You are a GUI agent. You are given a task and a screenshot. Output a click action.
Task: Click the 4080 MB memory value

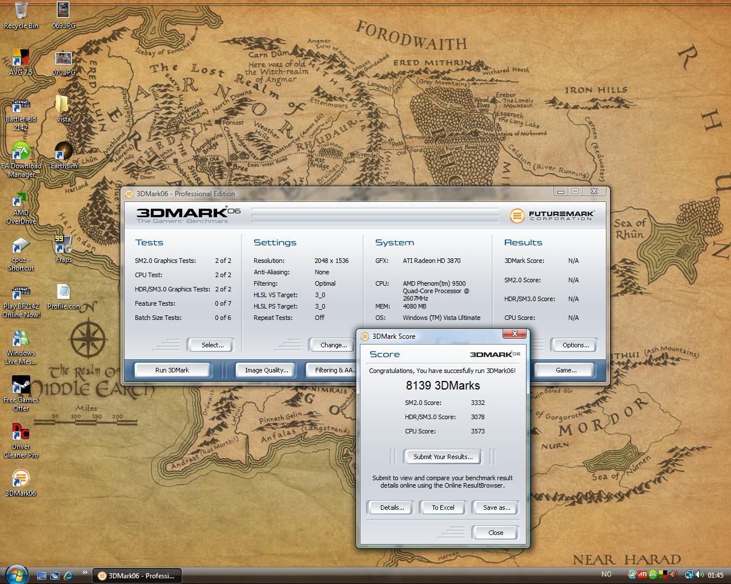click(x=414, y=306)
